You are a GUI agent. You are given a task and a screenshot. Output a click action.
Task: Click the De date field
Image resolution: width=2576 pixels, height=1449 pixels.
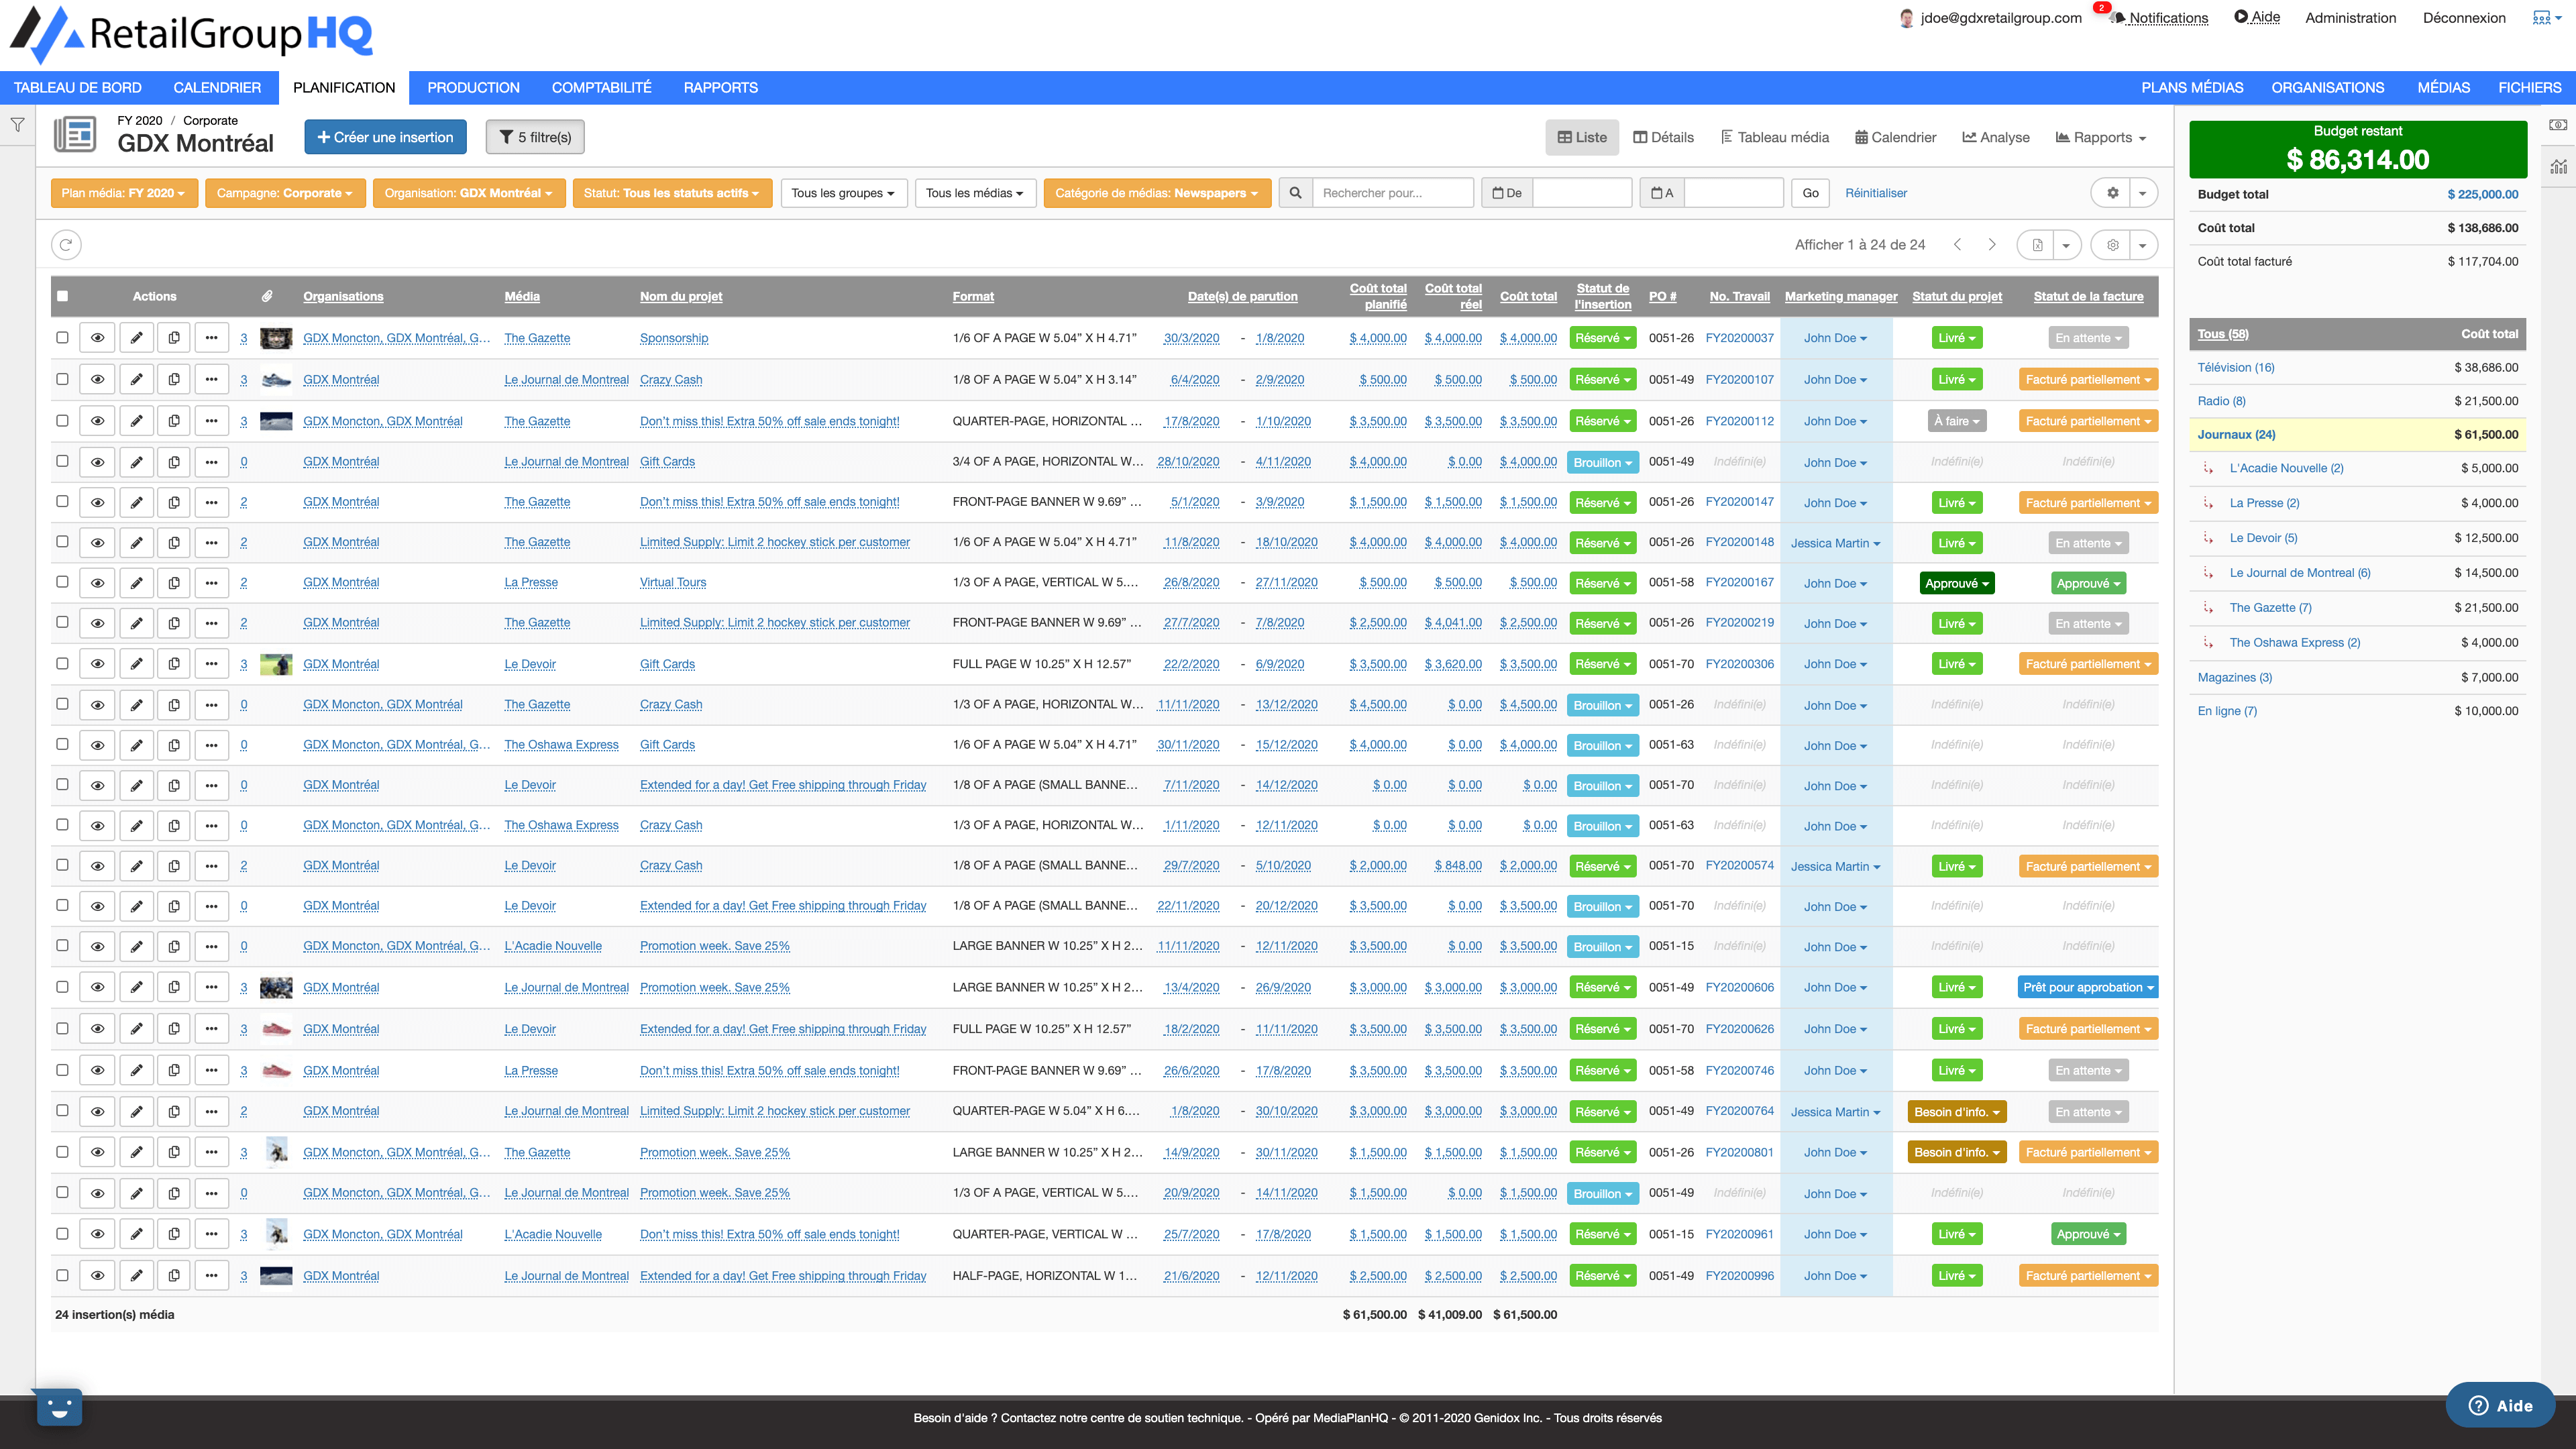(x=1582, y=193)
